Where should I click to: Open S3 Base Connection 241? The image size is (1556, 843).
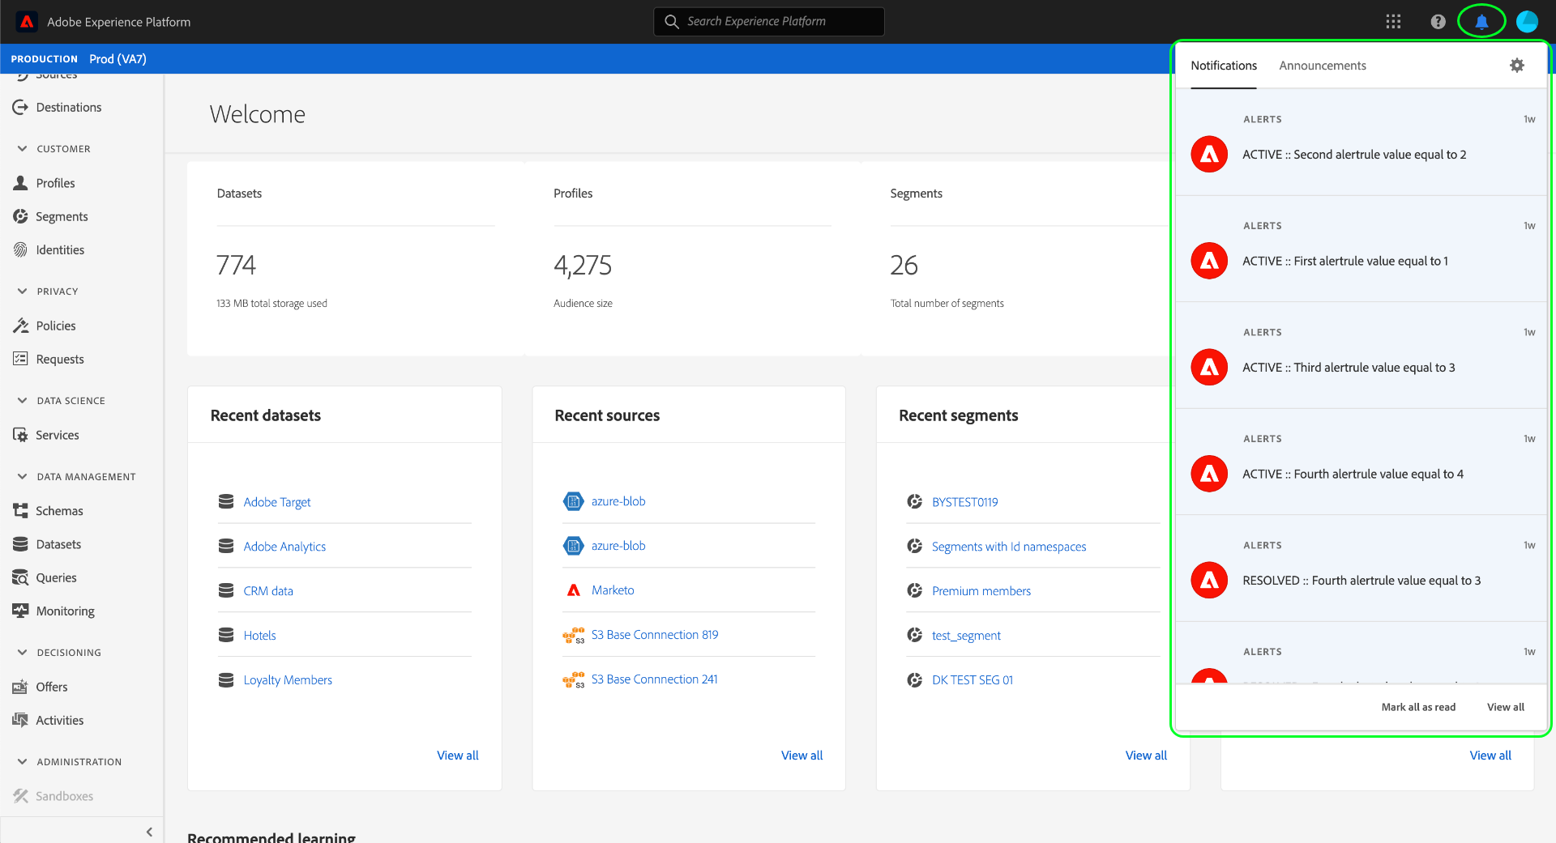(655, 679)
